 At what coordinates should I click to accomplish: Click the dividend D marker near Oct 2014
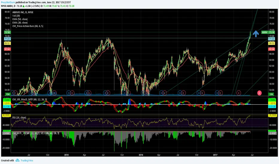[x=50, y=93]
